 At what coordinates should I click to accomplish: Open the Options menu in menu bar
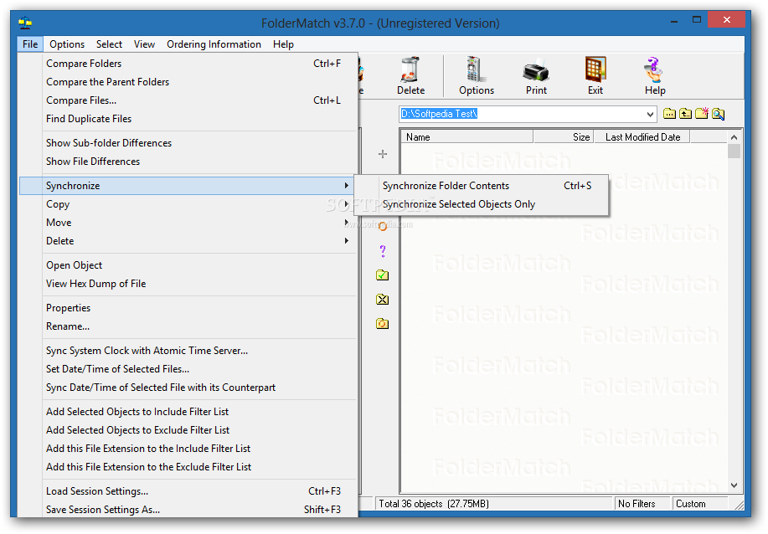(67, 44)
